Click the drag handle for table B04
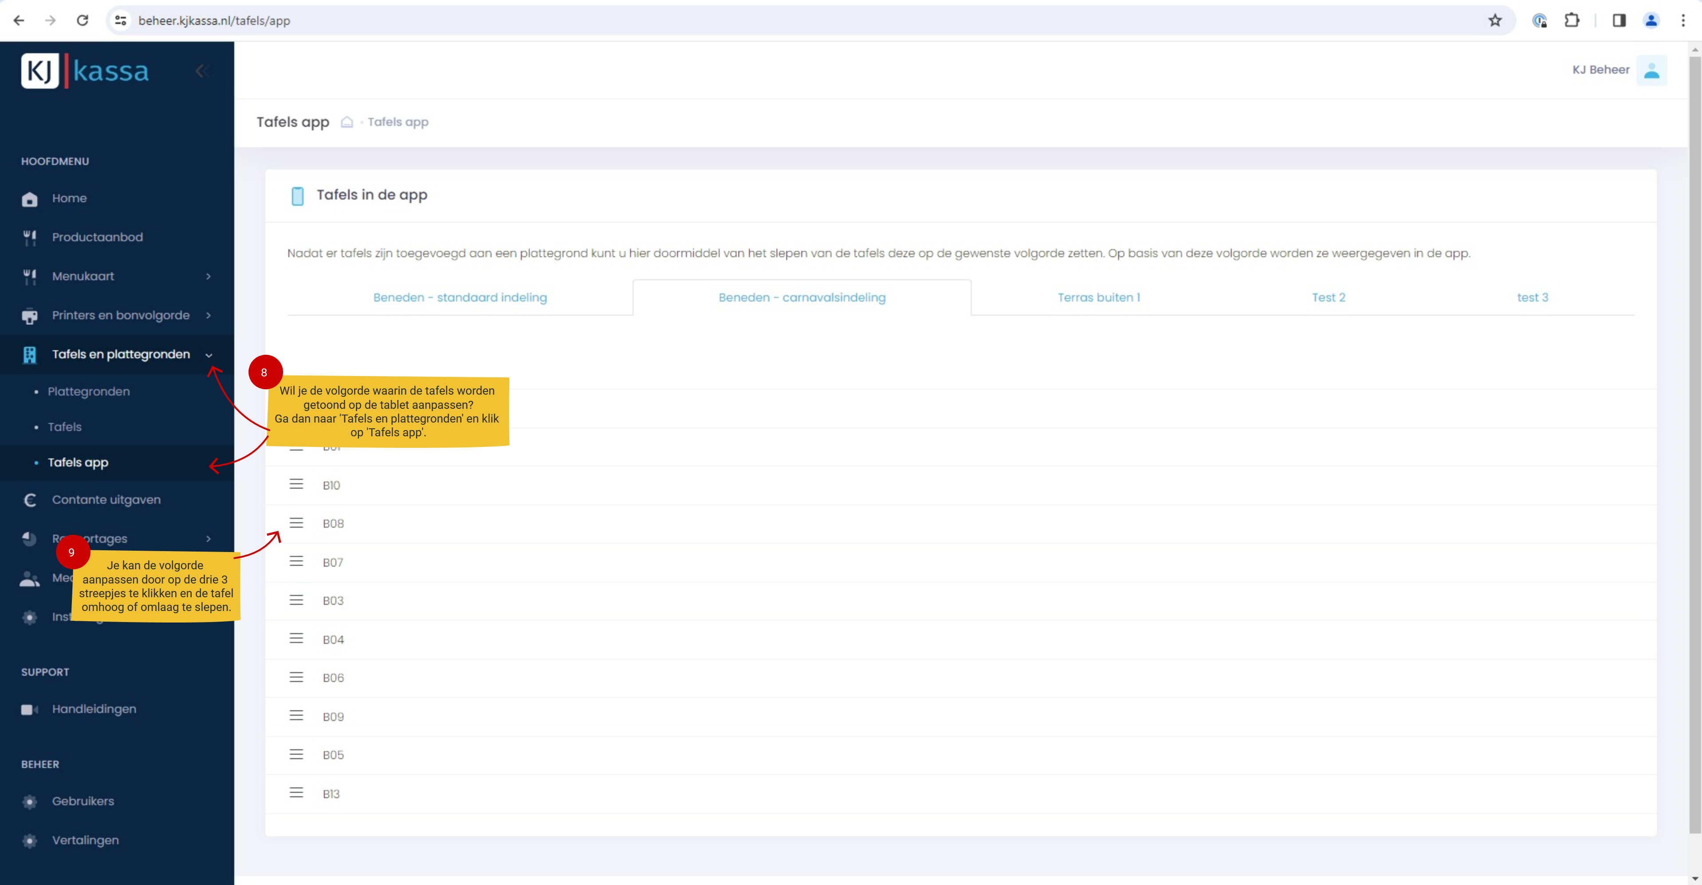Viewport: 1702px width, 885px height. pos(296,638)
